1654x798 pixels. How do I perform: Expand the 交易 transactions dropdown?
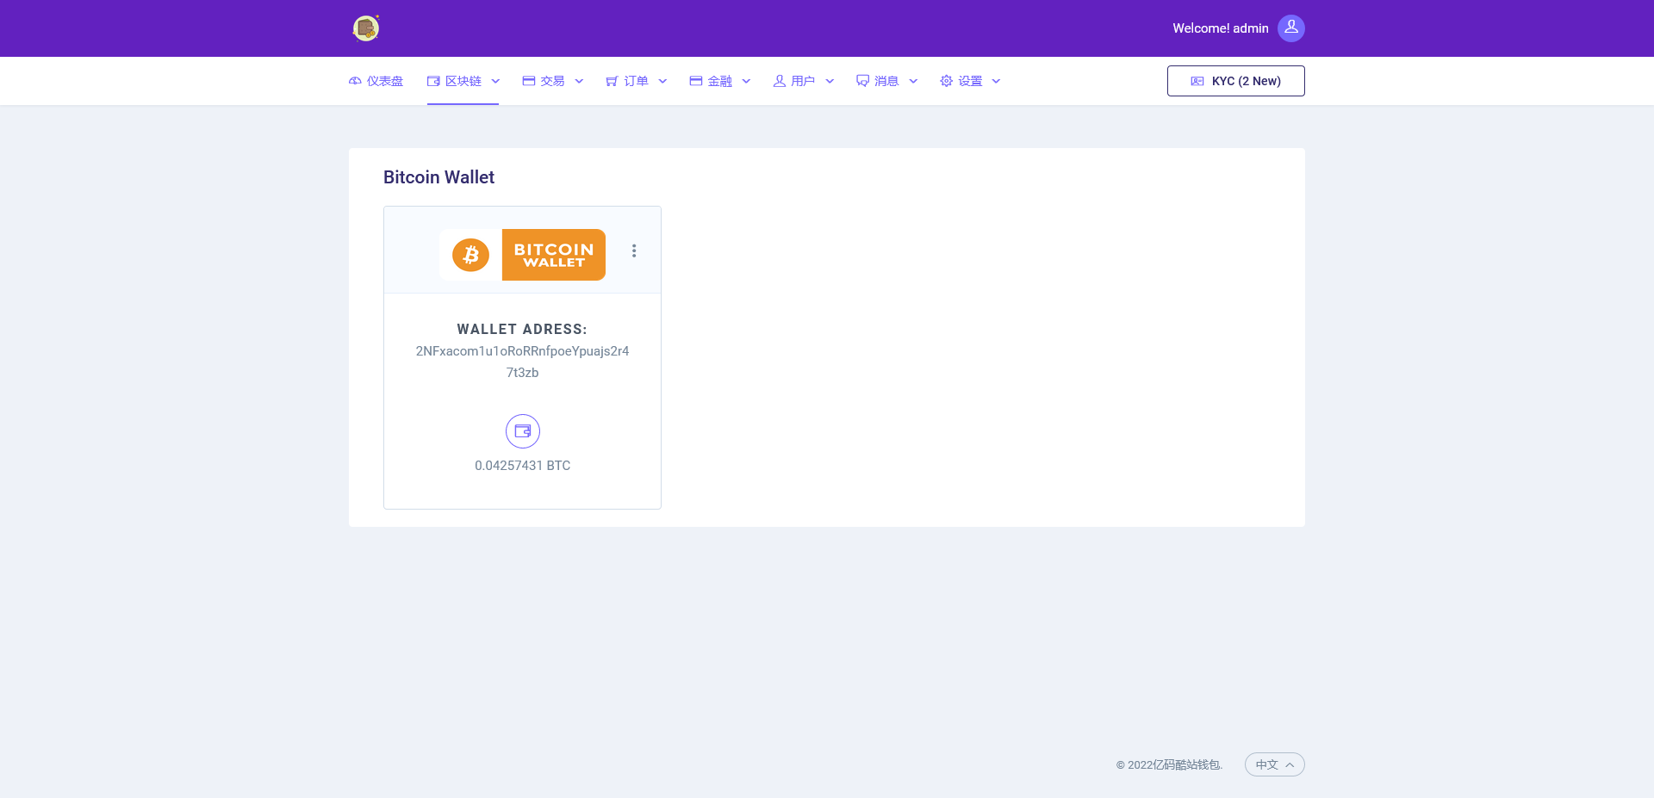(552, 81)
